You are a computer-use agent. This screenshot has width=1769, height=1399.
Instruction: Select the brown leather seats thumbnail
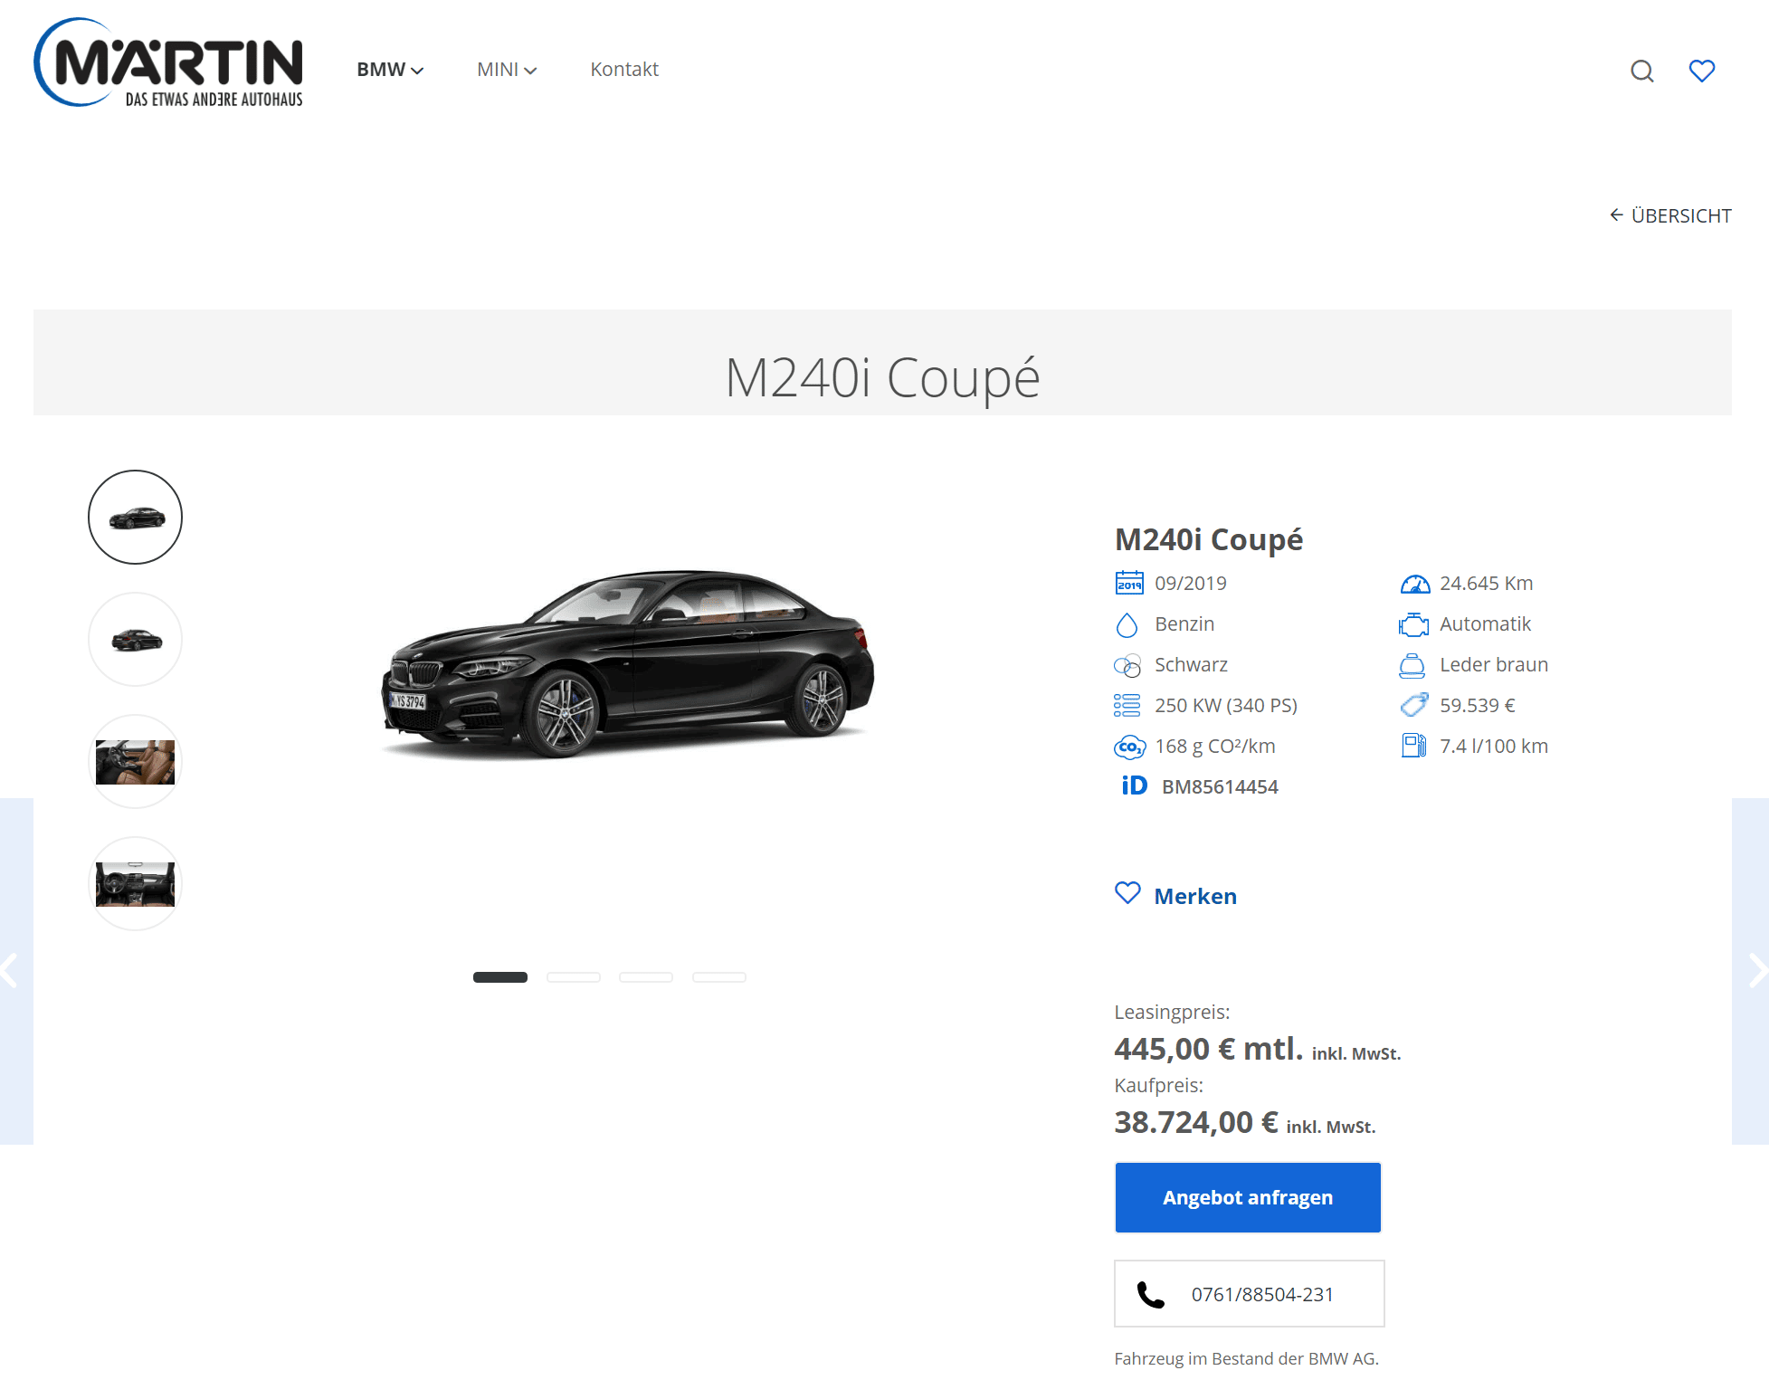(135, 761)
